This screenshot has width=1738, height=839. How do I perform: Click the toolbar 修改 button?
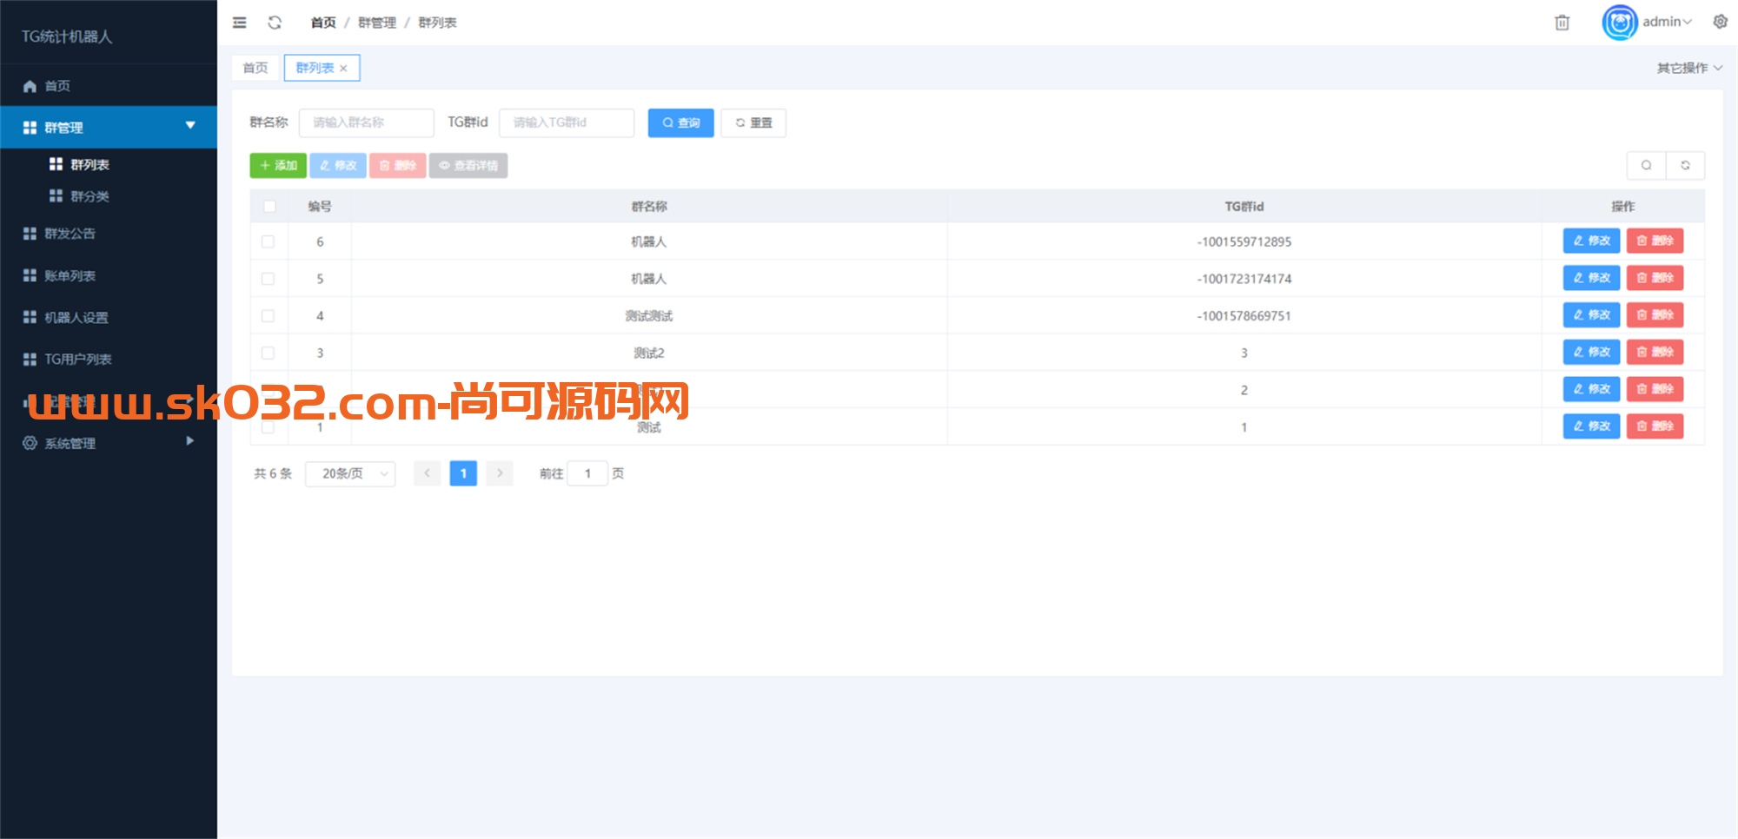338,165
